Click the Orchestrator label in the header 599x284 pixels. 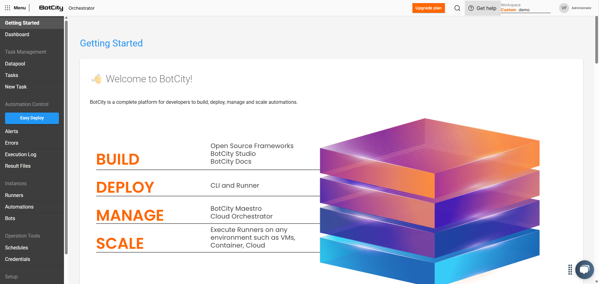coord(81,8)
